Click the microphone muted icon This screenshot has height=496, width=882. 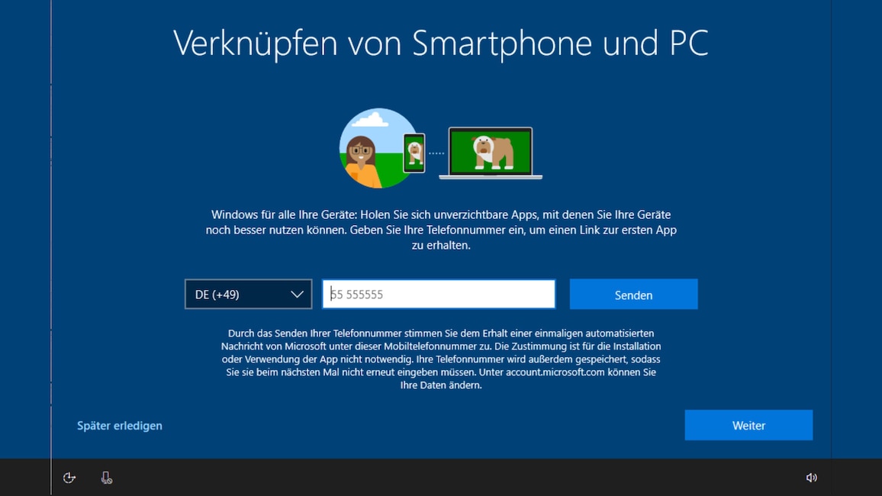pyautogui.click(x=106, y=478)
